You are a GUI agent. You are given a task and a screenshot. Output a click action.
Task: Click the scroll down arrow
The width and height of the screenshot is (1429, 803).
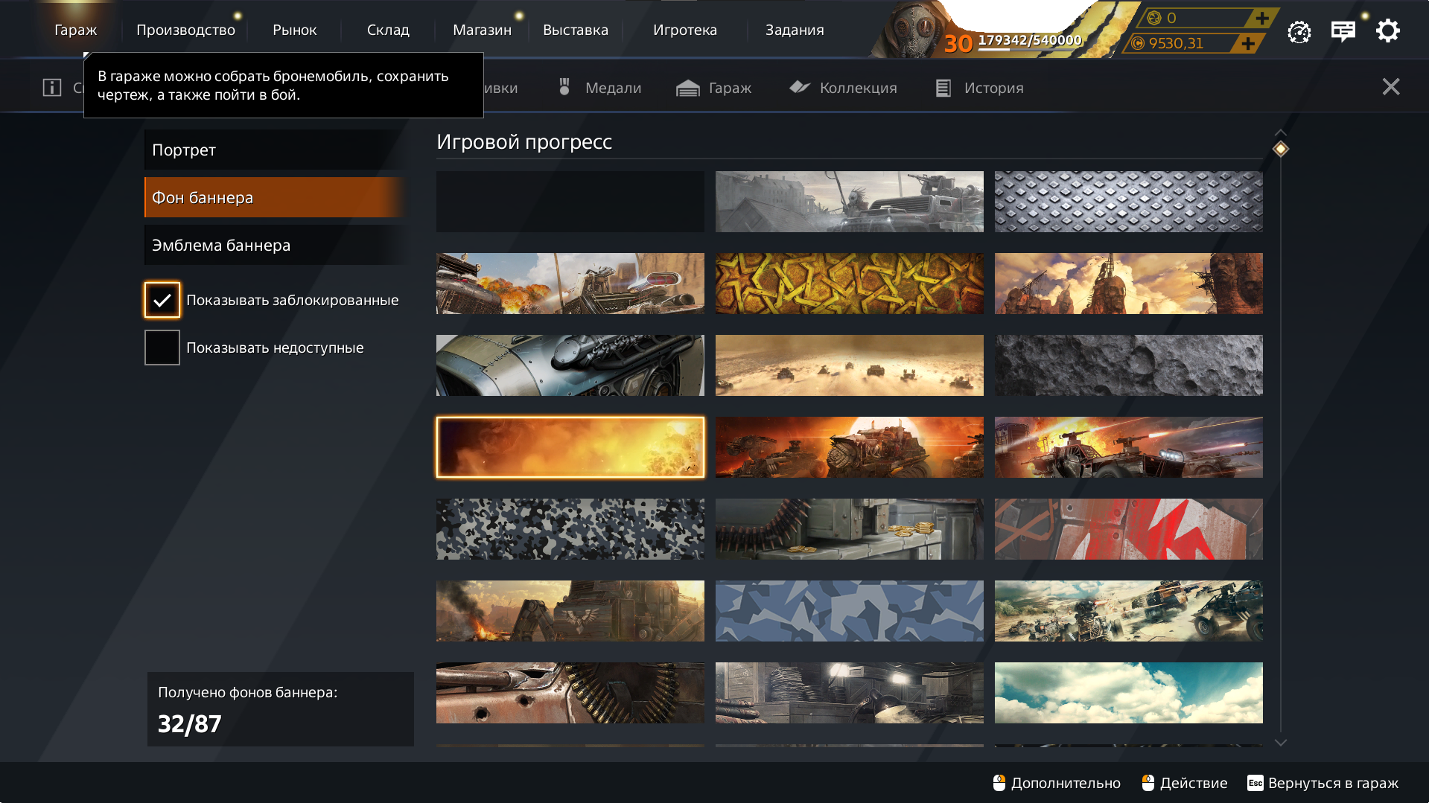[x=1280, y=743]
